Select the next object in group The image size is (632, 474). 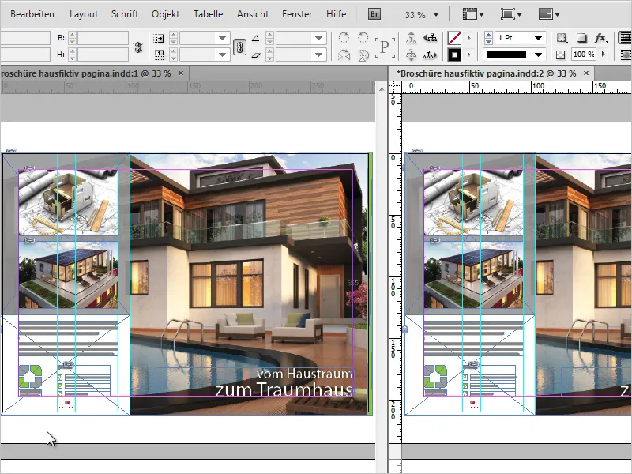(430, 55)
